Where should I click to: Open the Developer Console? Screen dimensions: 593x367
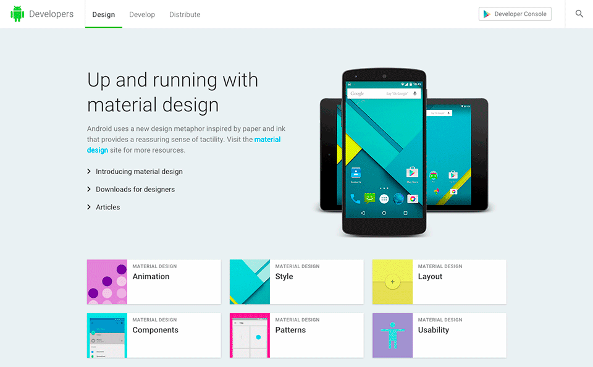coord(515,13)
